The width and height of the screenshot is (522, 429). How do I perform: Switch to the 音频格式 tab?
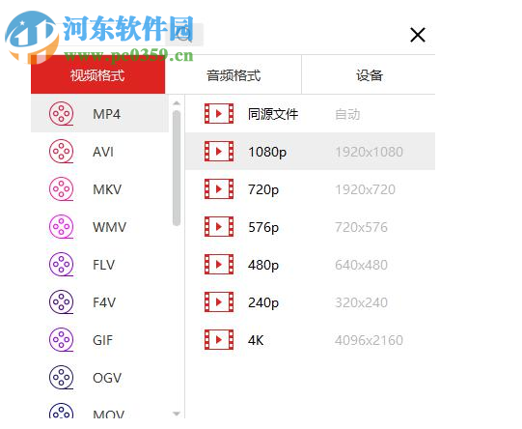pyautogui.click(x=234, y=74)
